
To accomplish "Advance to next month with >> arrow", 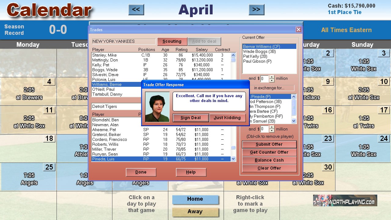I will click(256, 9).
